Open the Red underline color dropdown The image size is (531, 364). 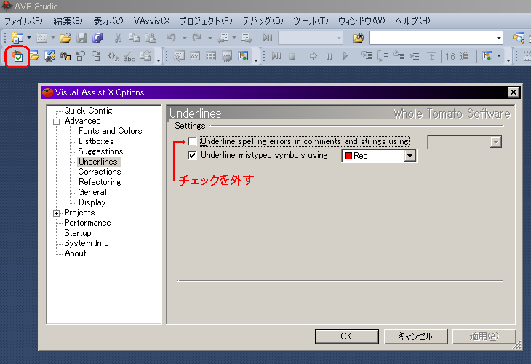point(410,156)
